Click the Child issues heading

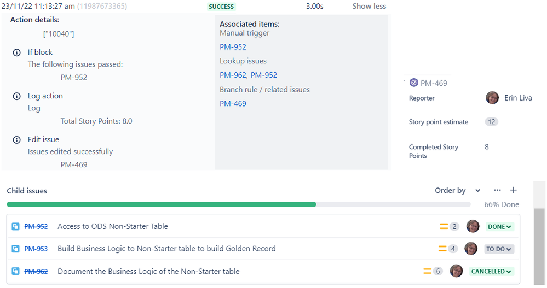click(27, 191)
